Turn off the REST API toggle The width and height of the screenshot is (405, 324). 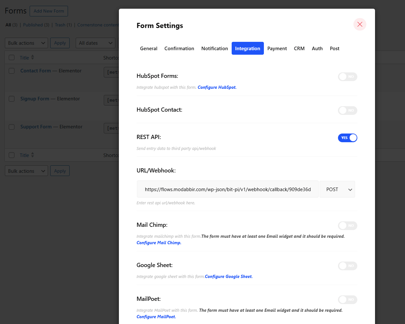point(348,138)
